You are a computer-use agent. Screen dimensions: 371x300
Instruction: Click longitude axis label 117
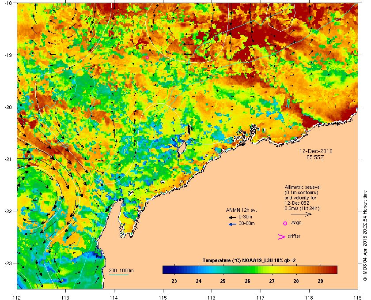pyautogui.click(x=261, y=297)
